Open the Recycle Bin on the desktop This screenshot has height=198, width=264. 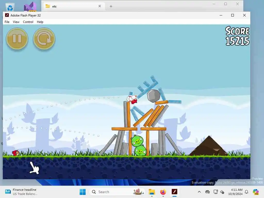[x=10, y=7]
